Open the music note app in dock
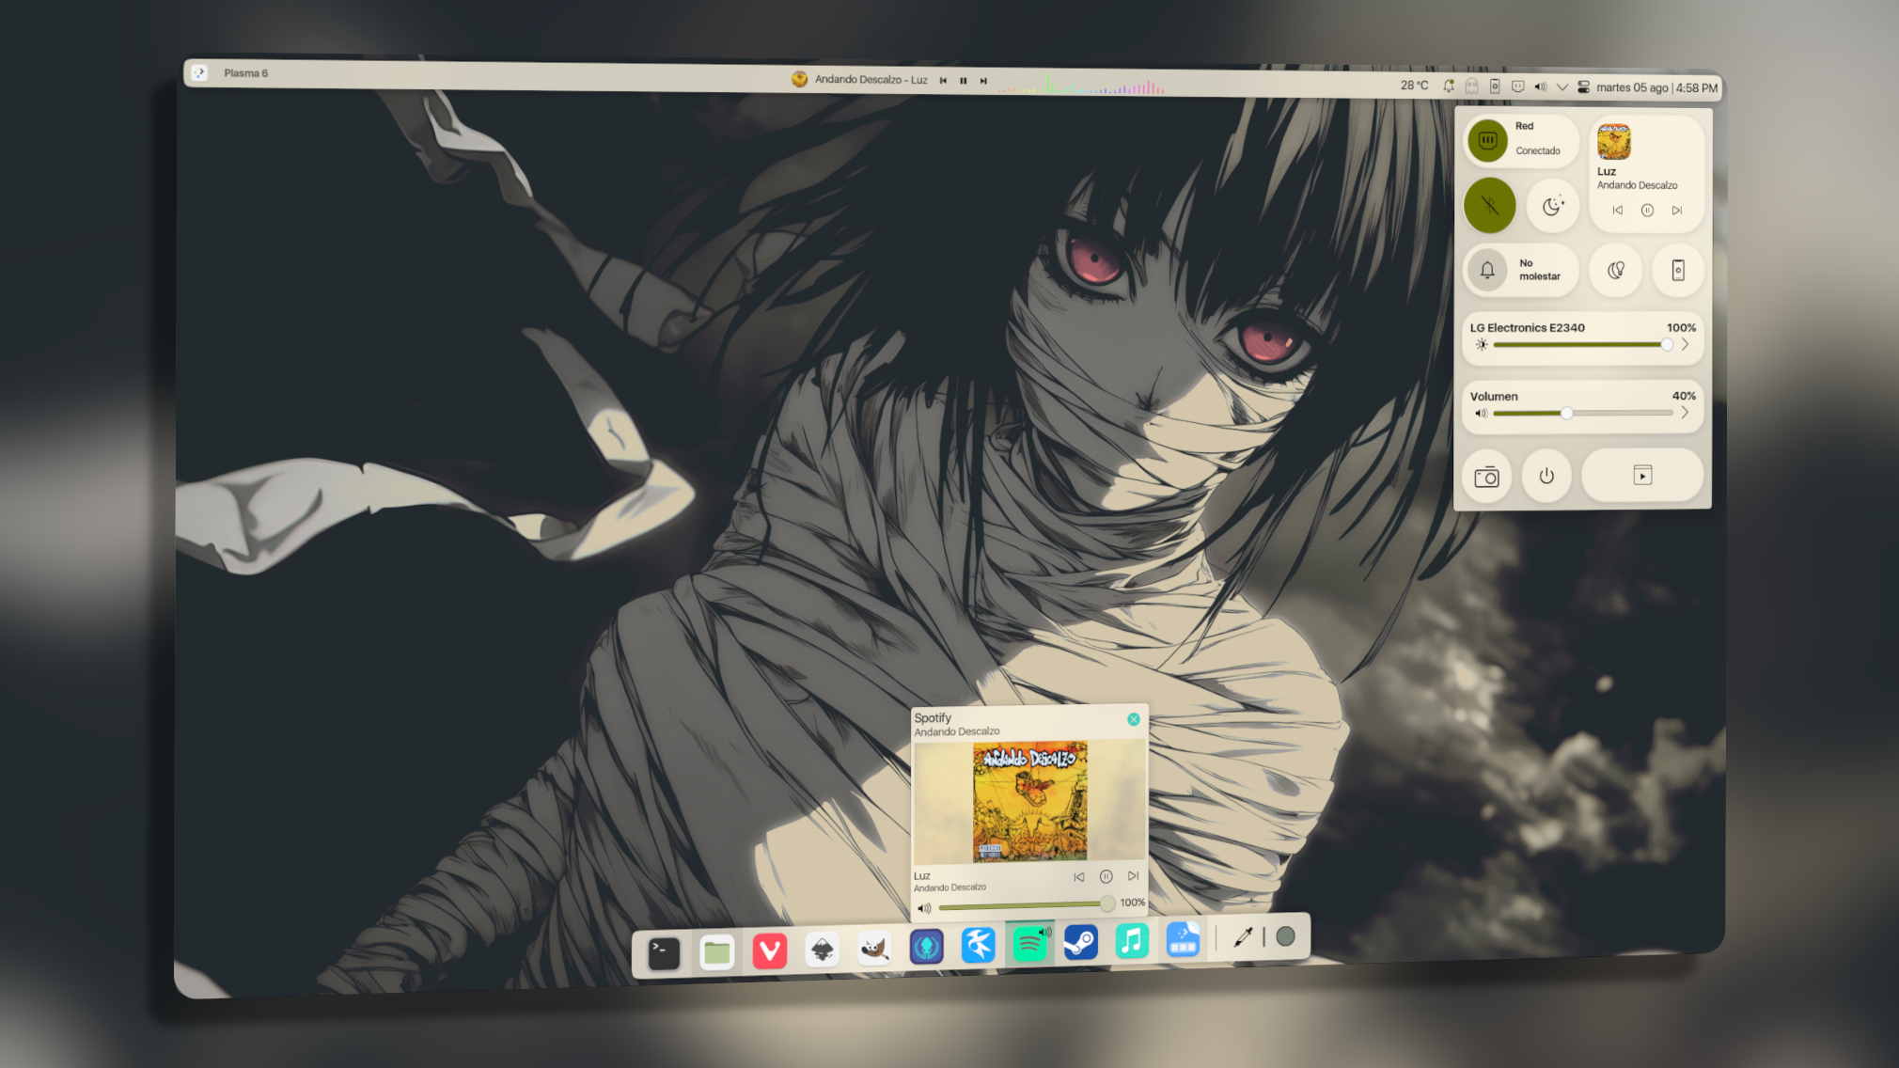The height and width of the screenshot is (1068, 1899). pyautogui.click(x=1132, y=940)
